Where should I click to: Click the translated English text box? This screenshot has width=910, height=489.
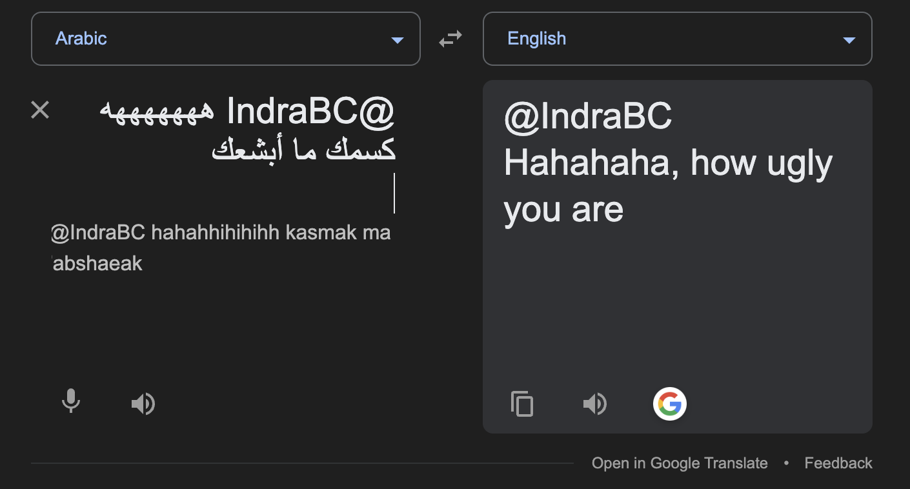pyautogui.click(x=677, y=290)
